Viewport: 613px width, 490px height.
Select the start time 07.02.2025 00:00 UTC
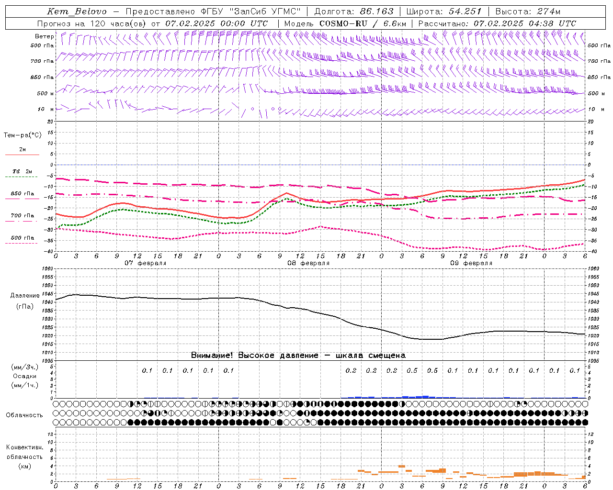[216, 23]
